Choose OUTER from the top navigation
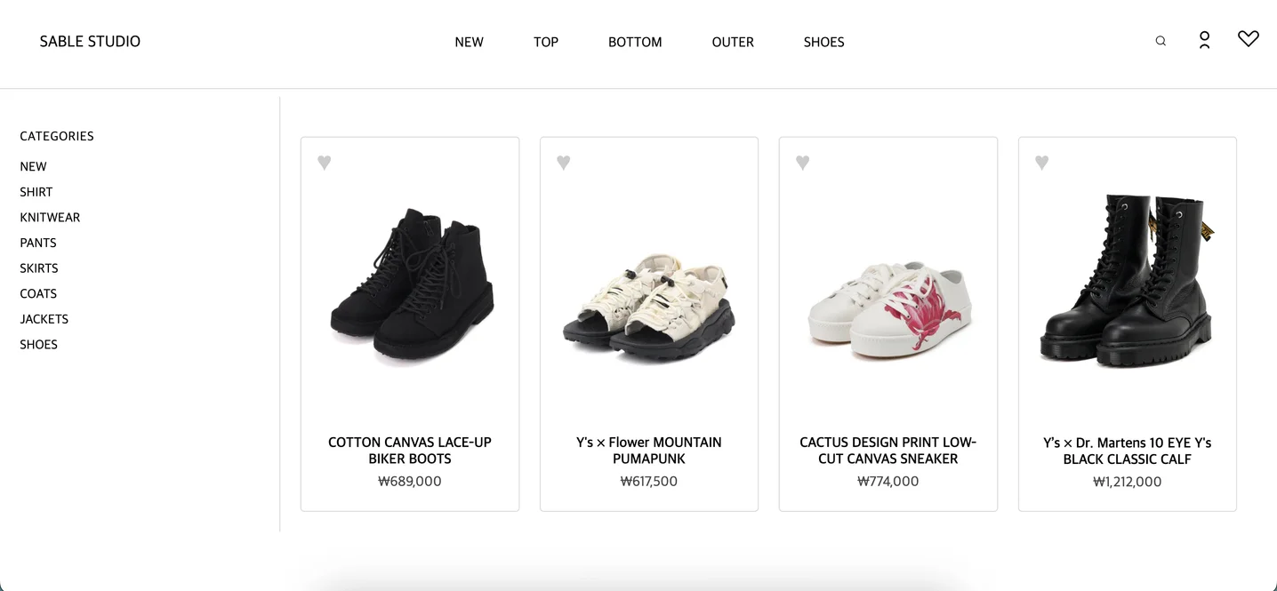The height and width of the screenshot is (591, 1277). [733, 42]
